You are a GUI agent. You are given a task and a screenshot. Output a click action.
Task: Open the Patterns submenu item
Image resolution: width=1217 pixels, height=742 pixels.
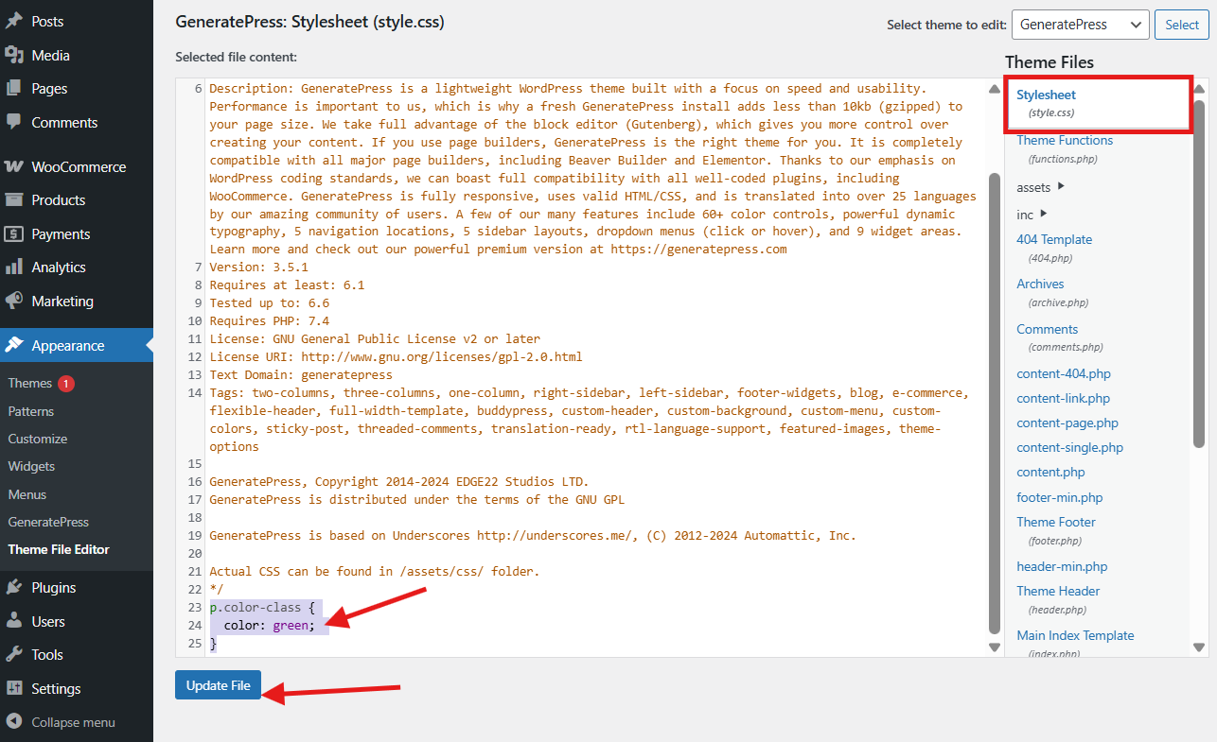31,411
